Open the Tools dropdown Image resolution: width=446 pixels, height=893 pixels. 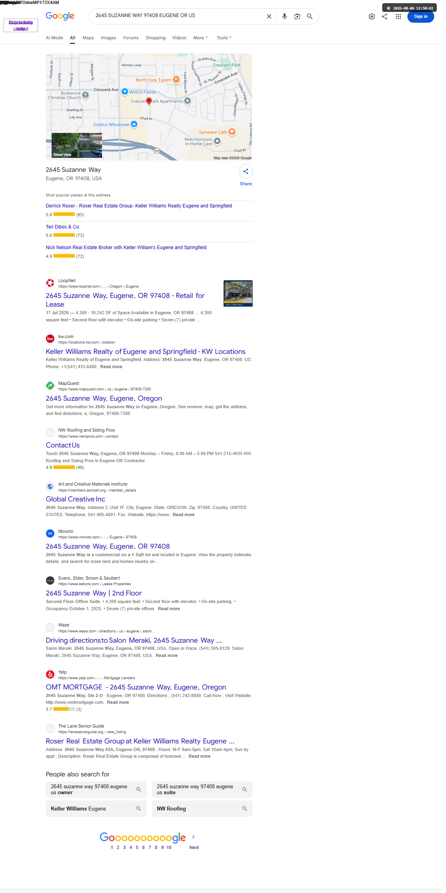coord(224,38)
